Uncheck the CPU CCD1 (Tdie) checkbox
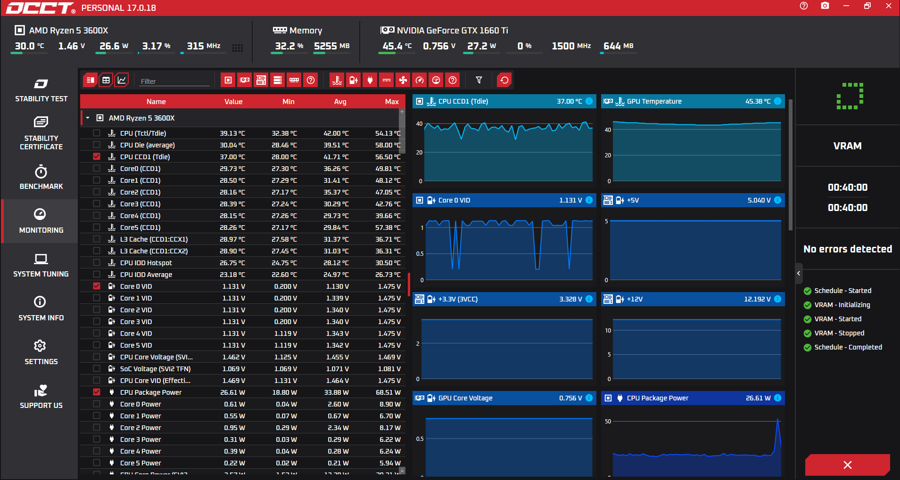Screen dimensions: 900x480 pyautogui.click(x=97, y=156)
